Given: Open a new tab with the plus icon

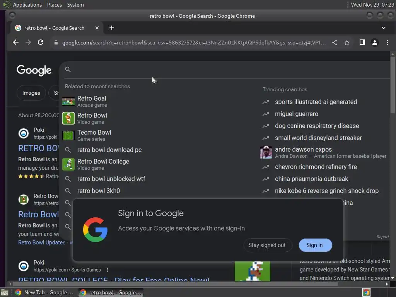Looking at the screenshot, I should pos(112,28).
